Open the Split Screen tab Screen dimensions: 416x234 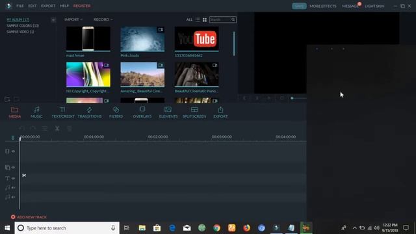pyautogui.click(x=194, y=112)
